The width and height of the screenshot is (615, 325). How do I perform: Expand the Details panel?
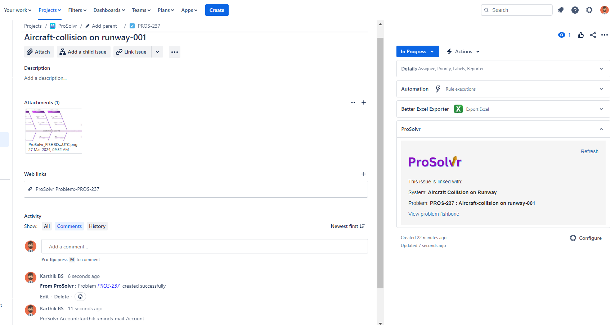click(x=503, y=69)
